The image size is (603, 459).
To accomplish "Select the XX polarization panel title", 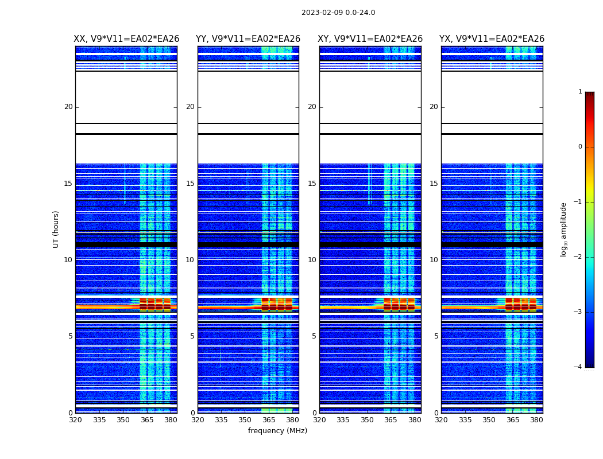I will pyautogui.click(x=126, y=39).
